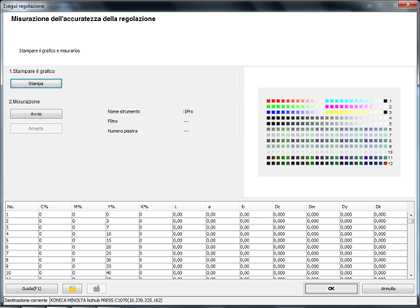Open help with the Guida(F1) button
This screenshot has height=308, width=420.
[x=32, y=289]
